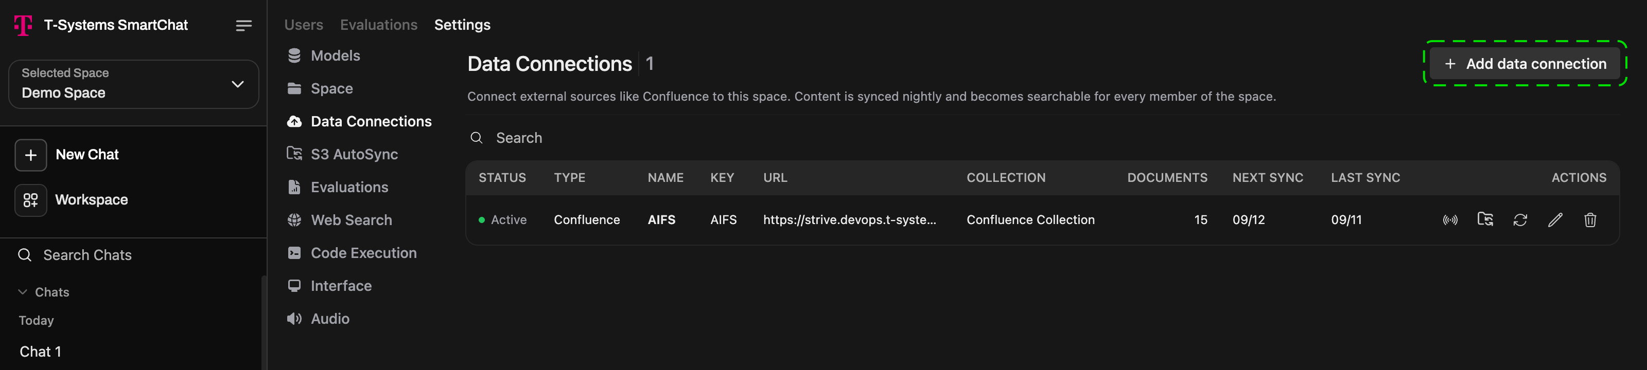Click the Active status cell
1647x370 pixels.
[x=502, y=220]
